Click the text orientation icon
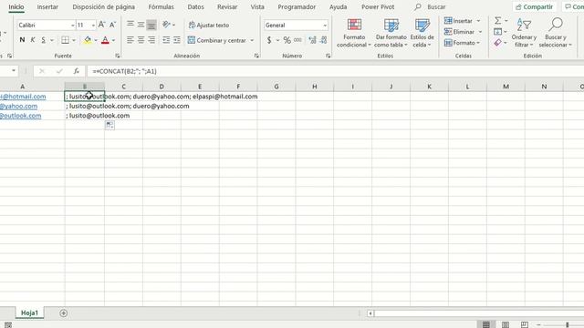Viewport: 584px width, 328px height. [x=166, y=25]
